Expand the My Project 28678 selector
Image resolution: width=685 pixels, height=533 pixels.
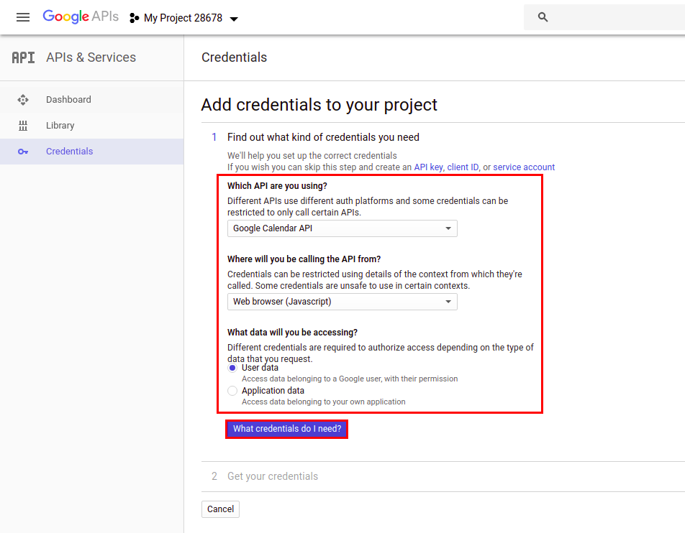click(184, 18)
